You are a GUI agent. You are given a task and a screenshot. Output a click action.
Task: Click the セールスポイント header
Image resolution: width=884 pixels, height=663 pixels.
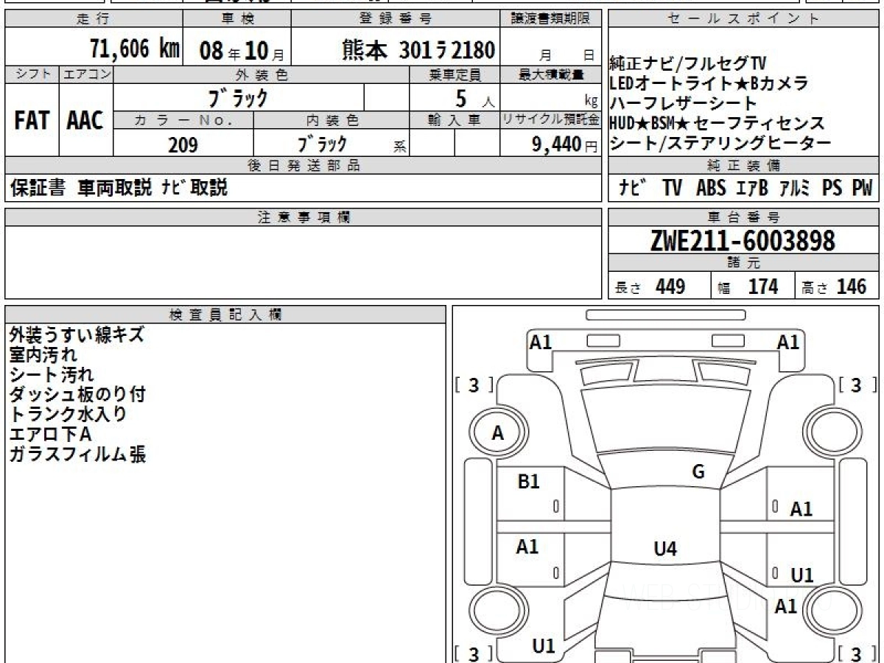[743, 20]
